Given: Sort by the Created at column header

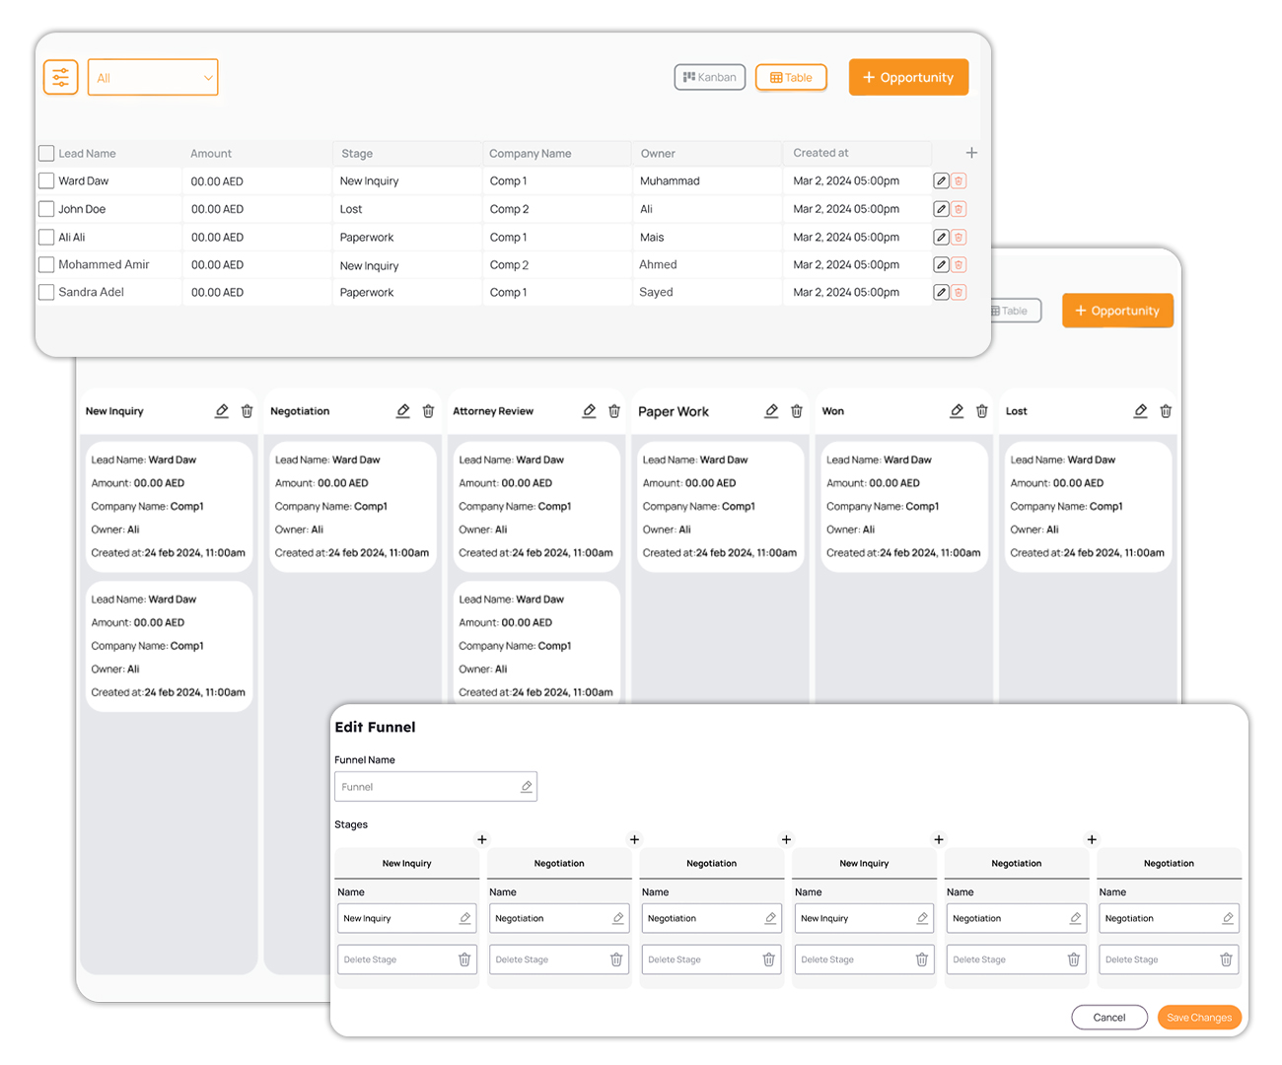Looking at the screenshot, I should point(821,153).
